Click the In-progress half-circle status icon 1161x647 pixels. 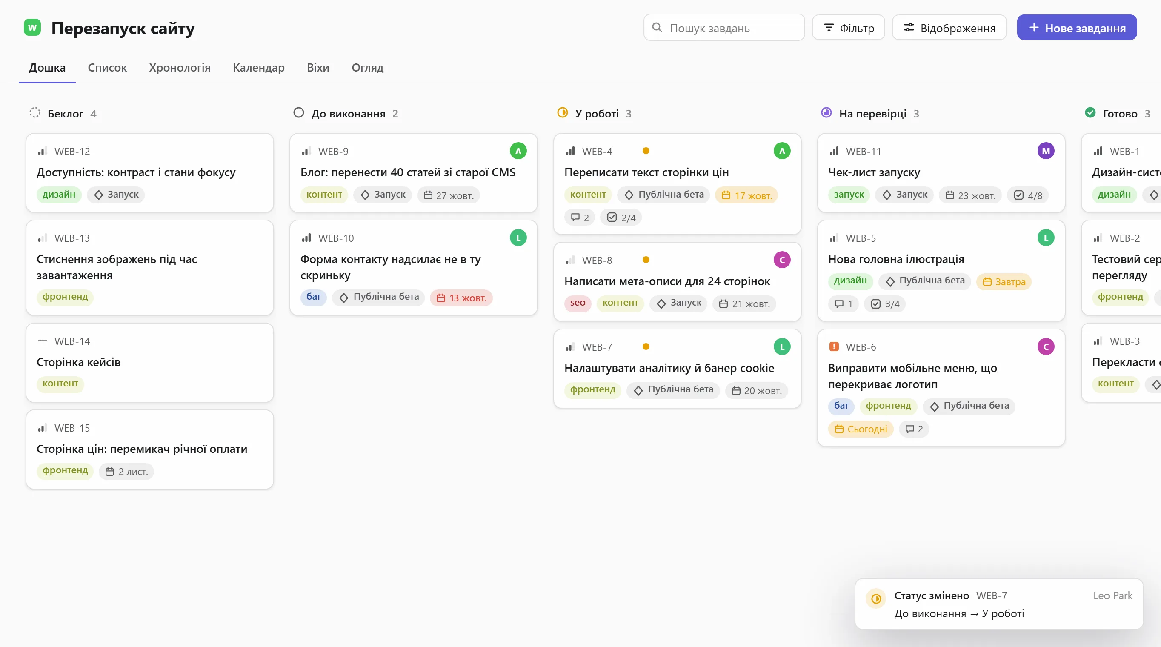pyautogui.click(x=563, y=113)
